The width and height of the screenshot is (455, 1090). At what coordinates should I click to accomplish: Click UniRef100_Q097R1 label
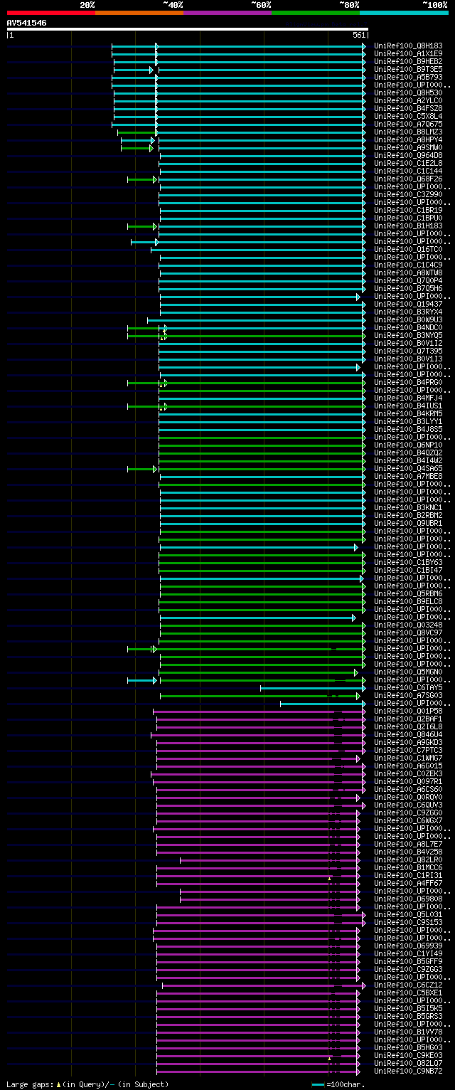pos(409,781)
